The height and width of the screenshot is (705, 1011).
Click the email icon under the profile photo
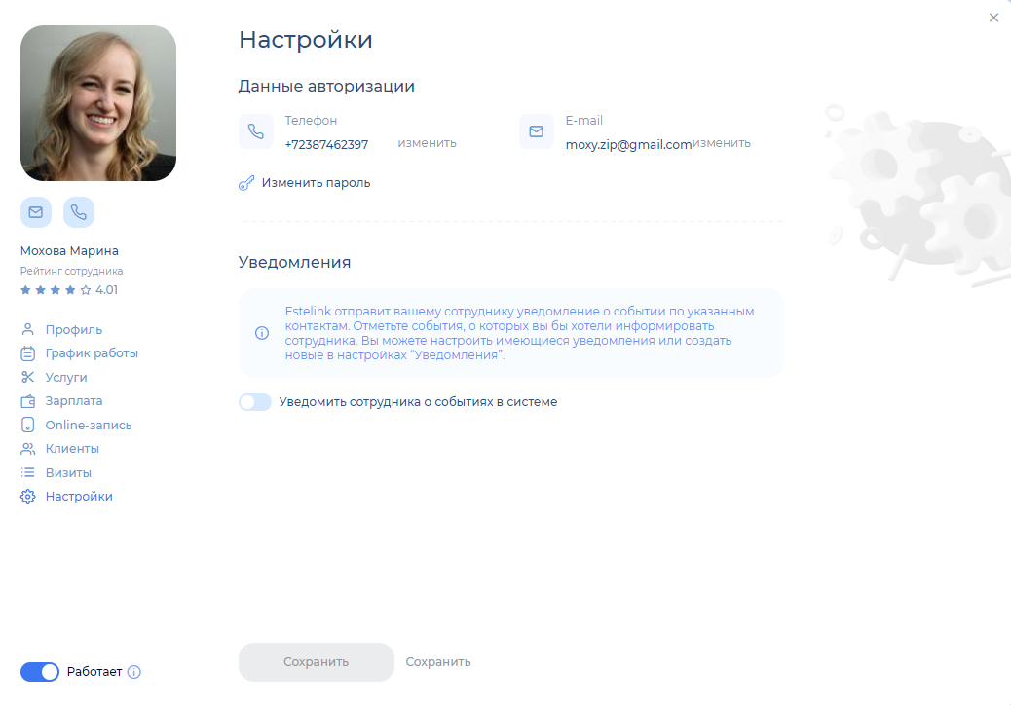[x=36, y=211]
